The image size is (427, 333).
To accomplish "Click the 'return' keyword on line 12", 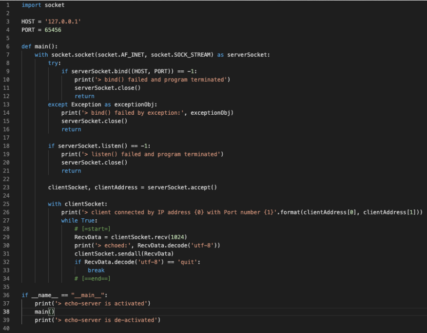I will [x=84, y=96].
